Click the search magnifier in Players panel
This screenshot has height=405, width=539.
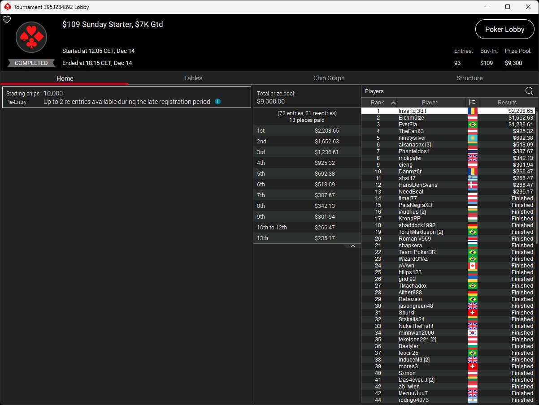(x=529, y=91)
